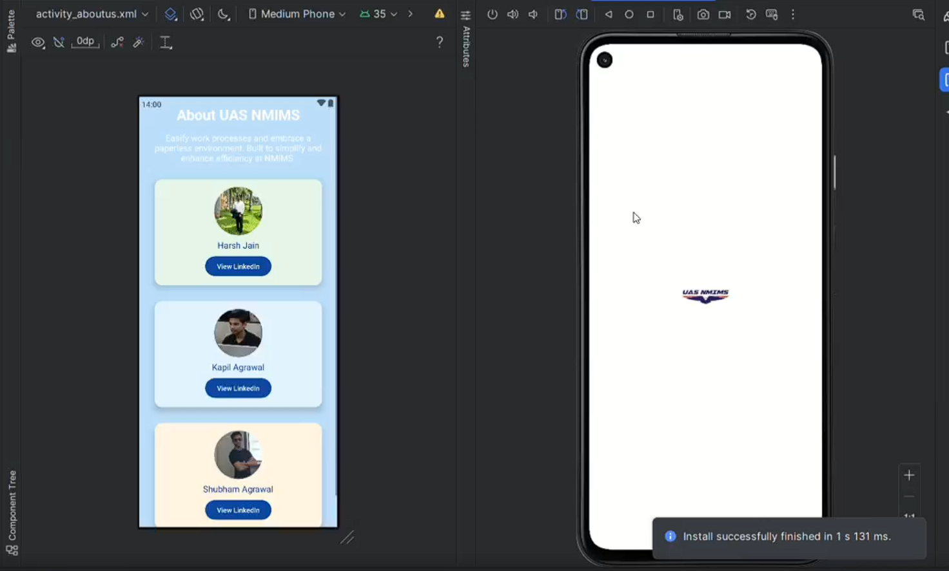
Task: Click Harsh Jain's View LinkedIn button
Action: 238,267
